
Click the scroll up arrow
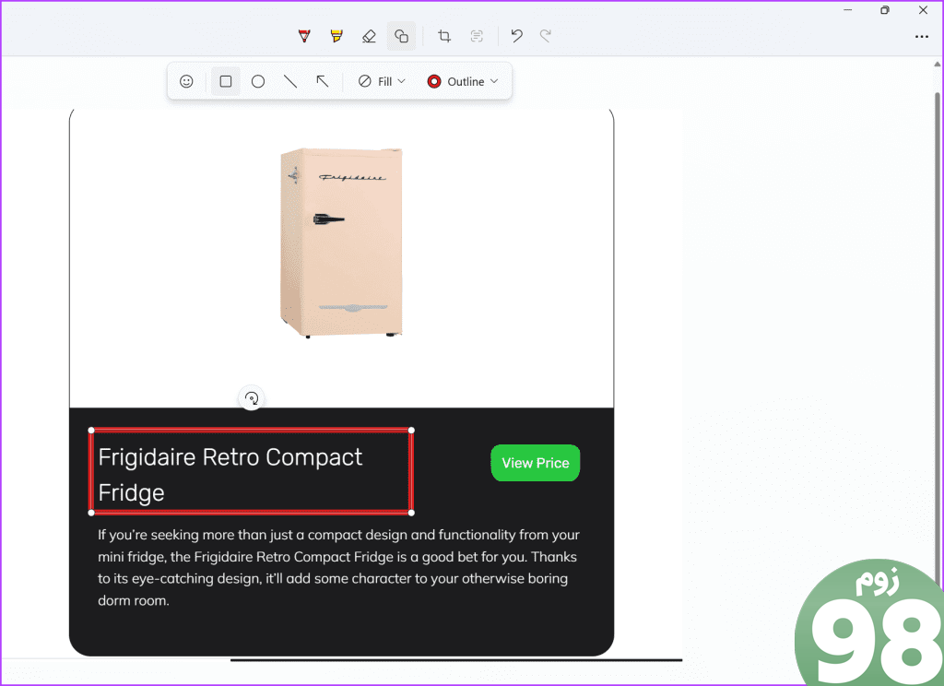tap(938, 64)
